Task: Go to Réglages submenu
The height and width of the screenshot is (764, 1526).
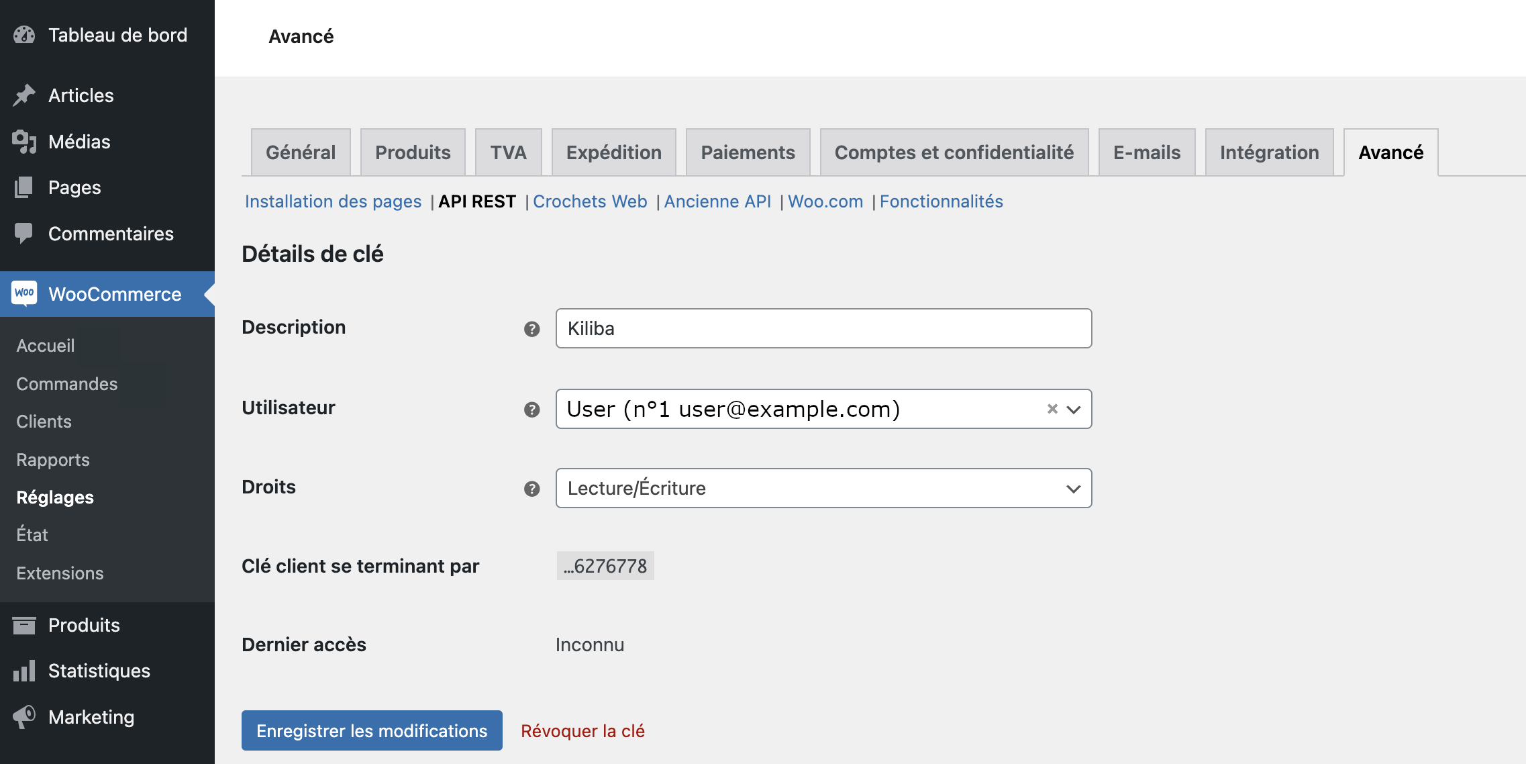Action: [55, 497]
